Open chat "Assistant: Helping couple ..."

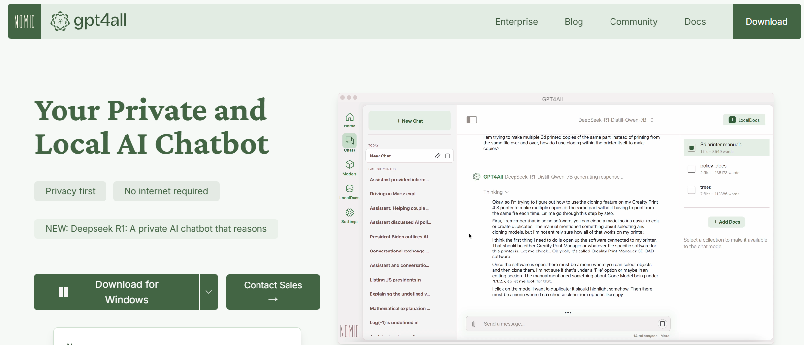tap(400, 208)
